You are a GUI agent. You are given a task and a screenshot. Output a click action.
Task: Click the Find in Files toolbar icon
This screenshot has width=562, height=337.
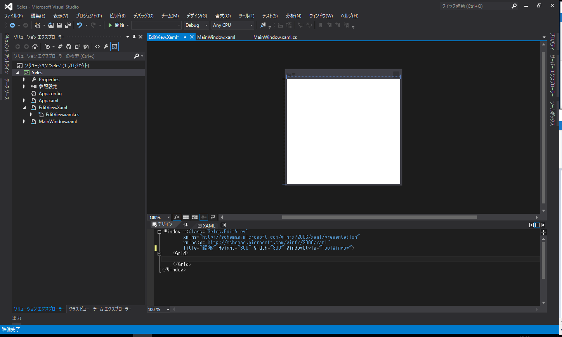(x=263, y=25)
